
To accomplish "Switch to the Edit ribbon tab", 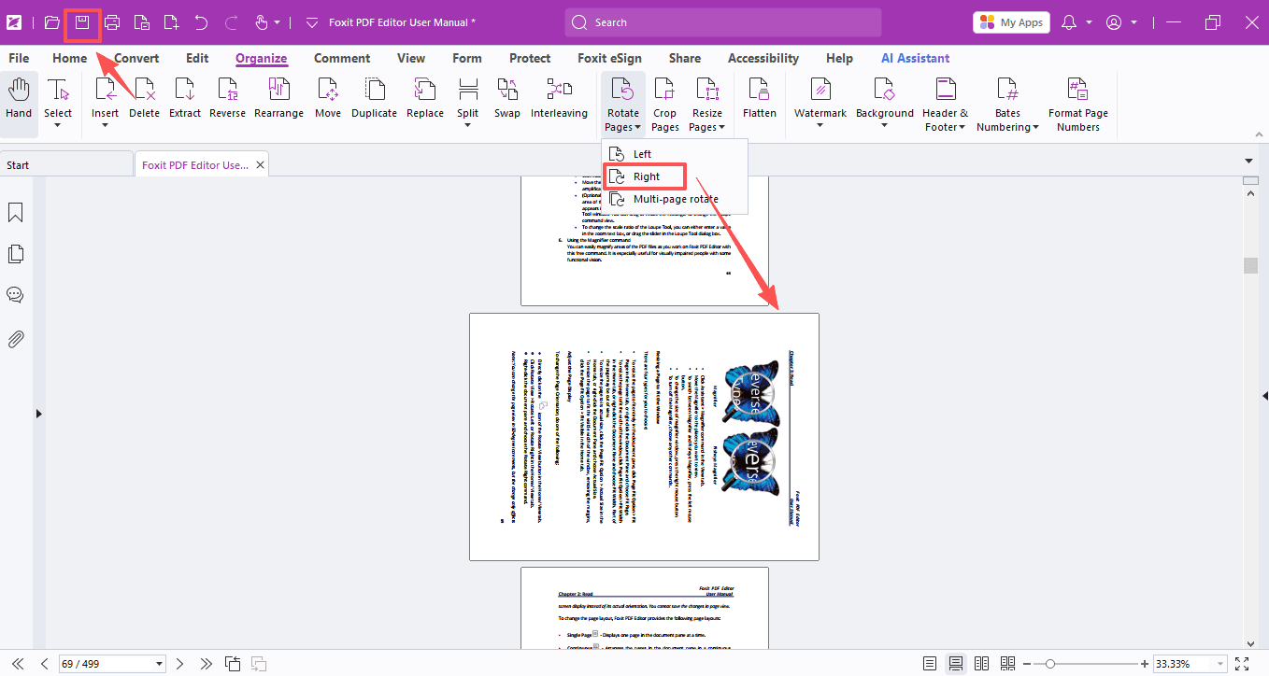I will (197, 58).
